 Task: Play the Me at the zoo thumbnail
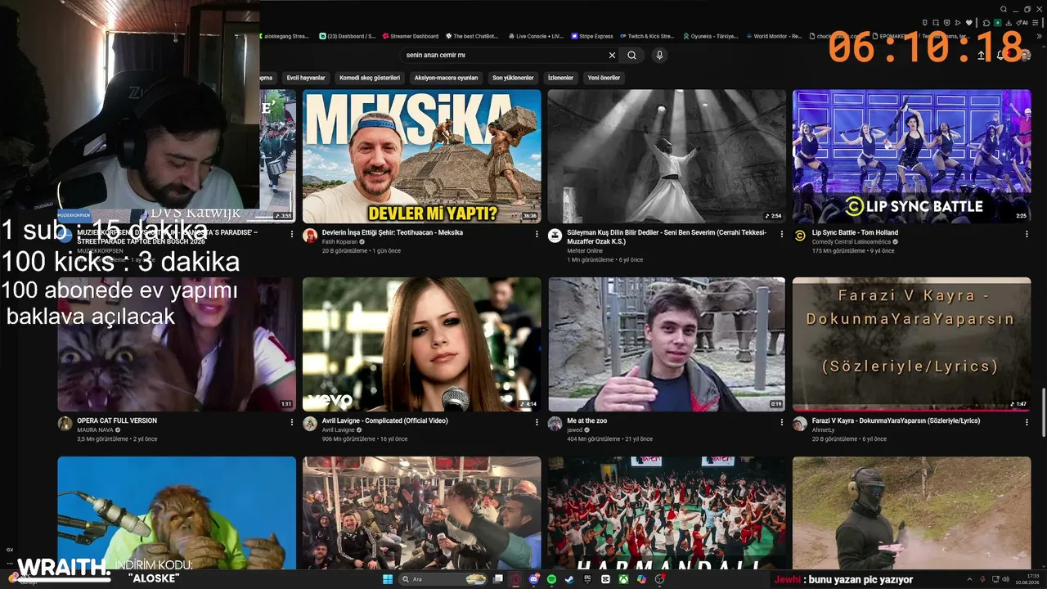(667, 344)
